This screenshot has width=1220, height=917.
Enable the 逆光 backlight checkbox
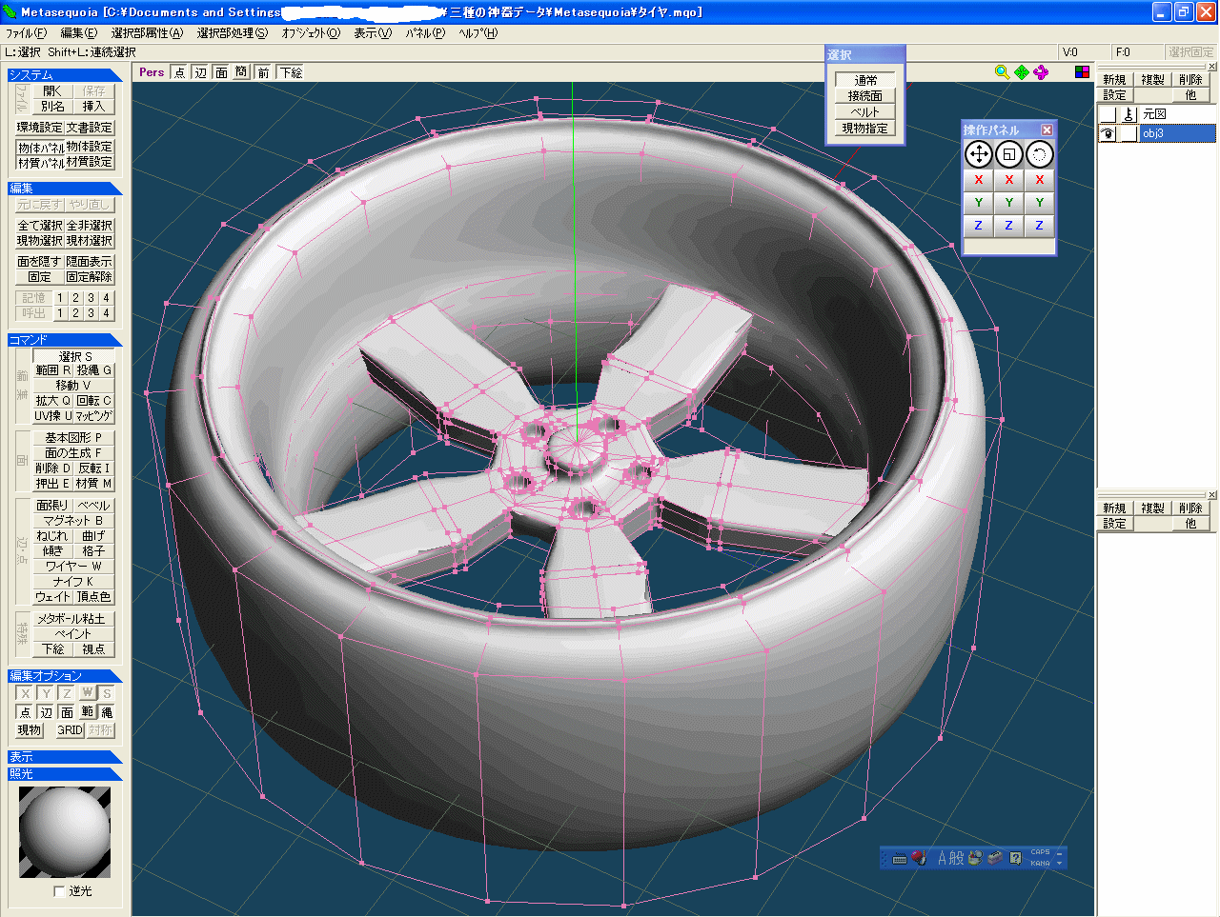pyautogui.click(x=60, y=891)
